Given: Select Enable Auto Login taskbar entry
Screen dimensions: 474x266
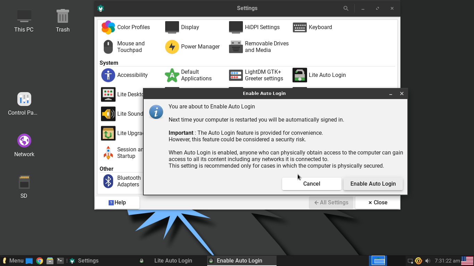Looking at the screenshot, I should point(242,261).
